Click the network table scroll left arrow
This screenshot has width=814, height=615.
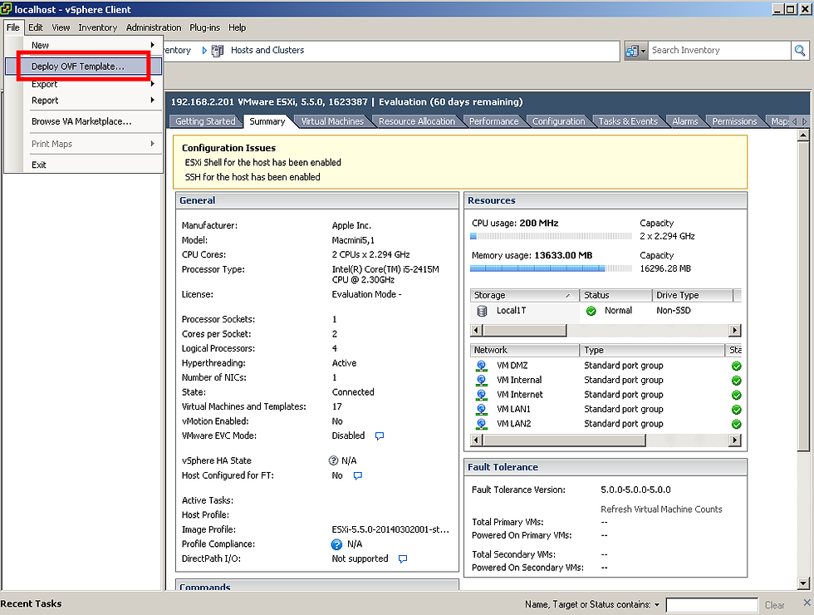[476, 440]
